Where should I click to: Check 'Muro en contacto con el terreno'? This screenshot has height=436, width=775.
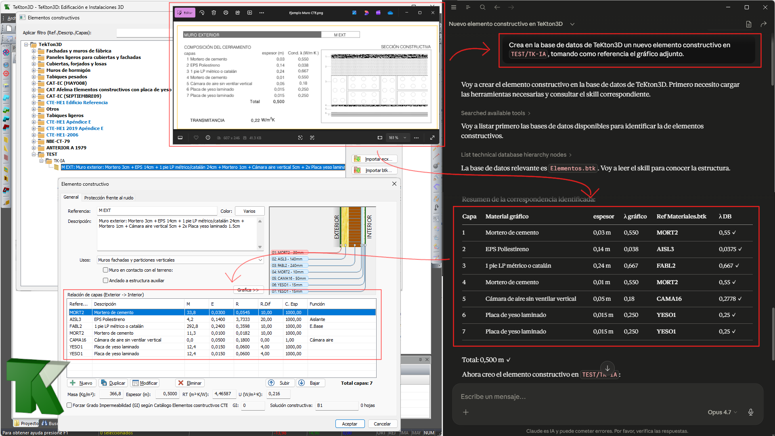(106, 270)
